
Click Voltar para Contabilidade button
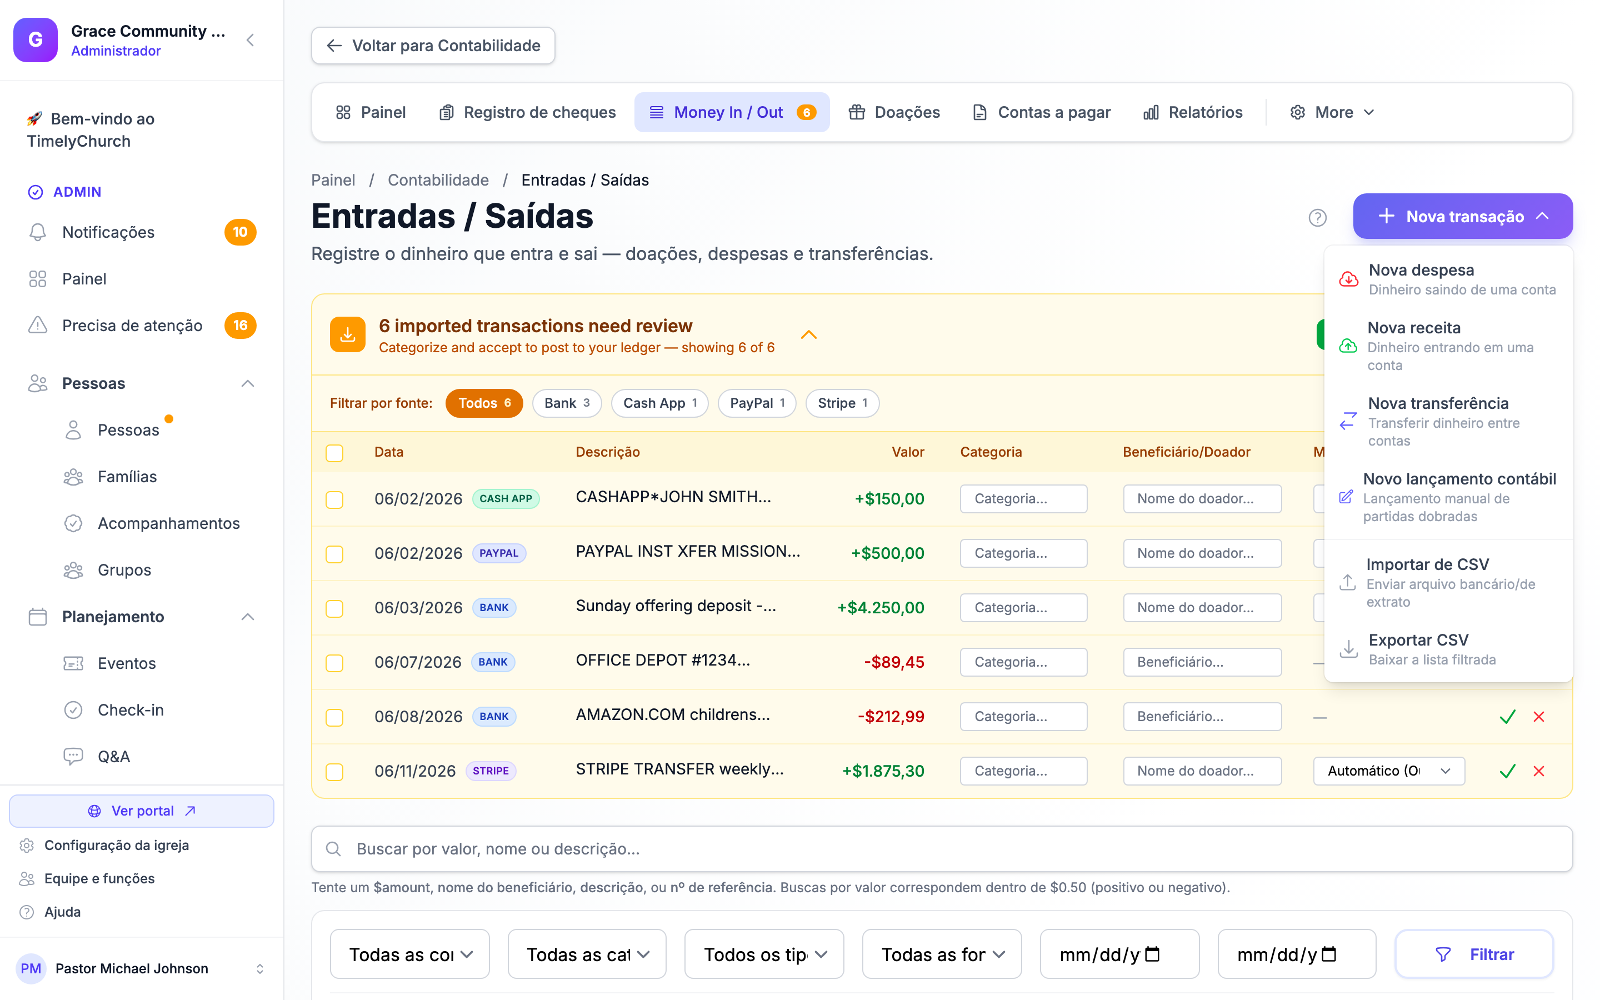(x=433, y=46)
